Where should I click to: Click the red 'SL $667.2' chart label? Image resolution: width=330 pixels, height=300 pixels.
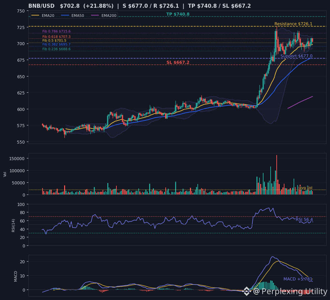pos(178,62)
